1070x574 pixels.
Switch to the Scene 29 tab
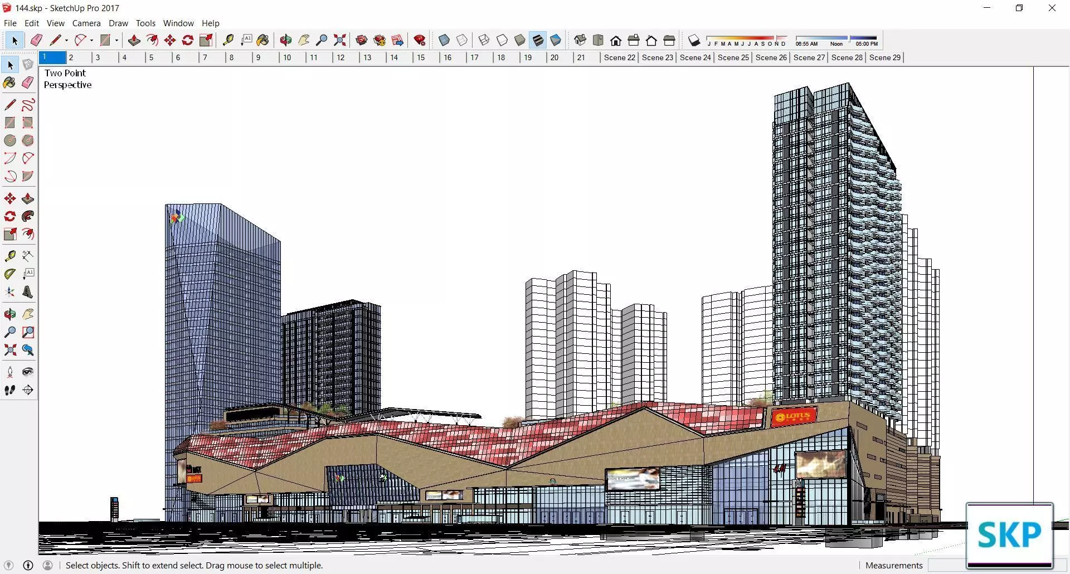[x=885, y=57]
